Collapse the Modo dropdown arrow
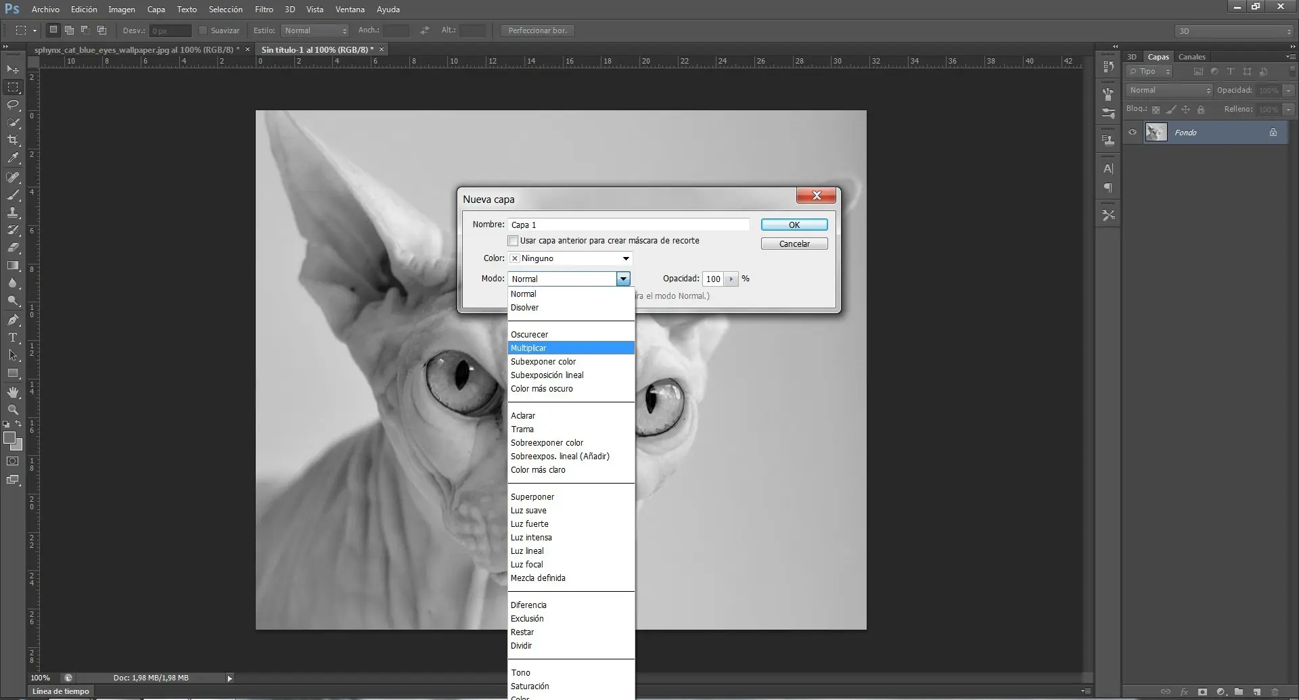 click(623, 279)
